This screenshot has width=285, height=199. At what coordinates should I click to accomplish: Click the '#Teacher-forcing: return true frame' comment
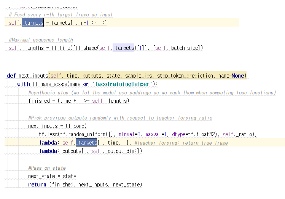click(181, 143)
